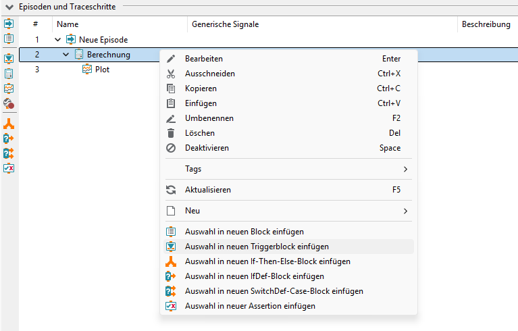Image resolution: width=518 pixels, height=331 pixels.
Task: Choose Deaktivieren from the context menu
Action: click(x=289, y=148)
